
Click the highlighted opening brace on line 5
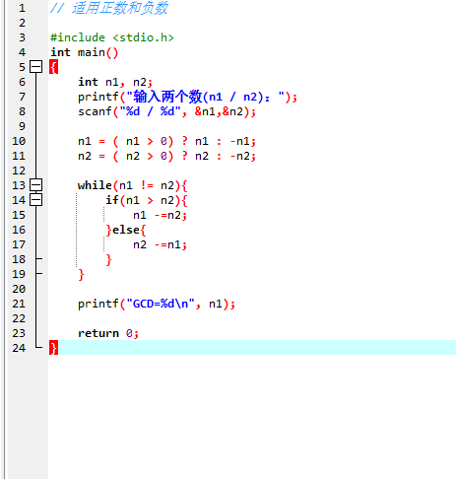(53, 67)
